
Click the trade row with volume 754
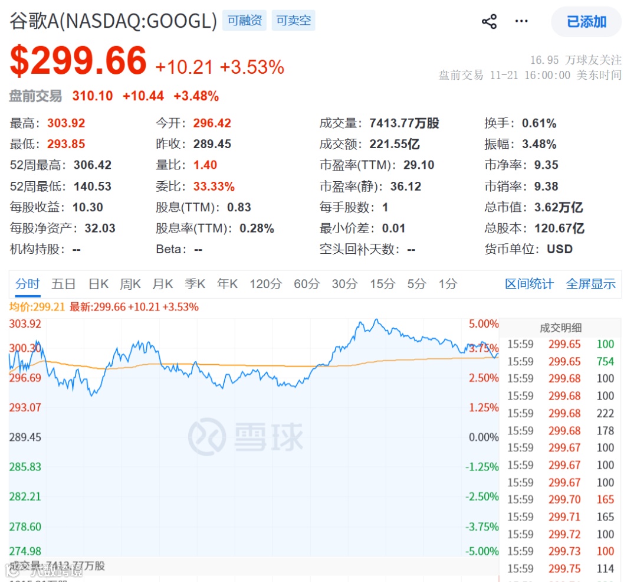(561, 361)
